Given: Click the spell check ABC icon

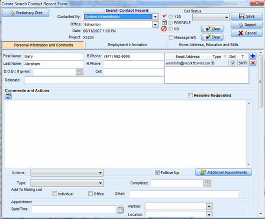Looking at the screenshot, I should [8, 96].
